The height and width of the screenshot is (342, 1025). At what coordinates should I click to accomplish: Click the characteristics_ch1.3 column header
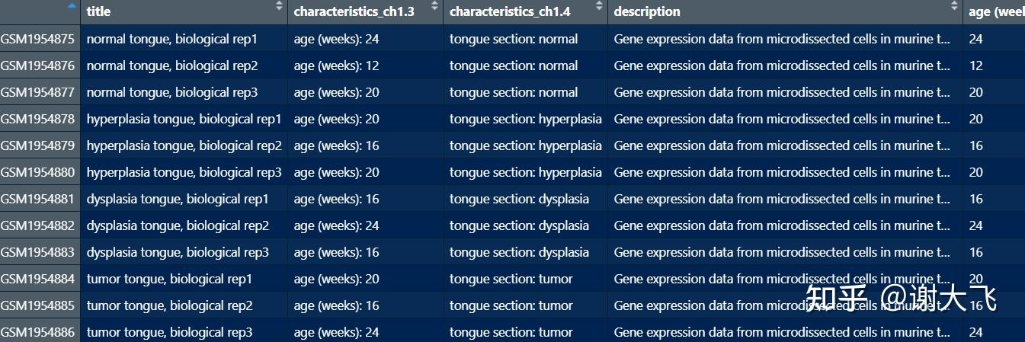tap(354, 11)
